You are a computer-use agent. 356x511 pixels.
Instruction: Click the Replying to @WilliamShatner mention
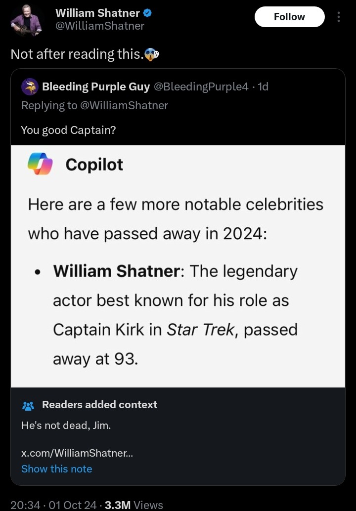(x=123, y=105)
